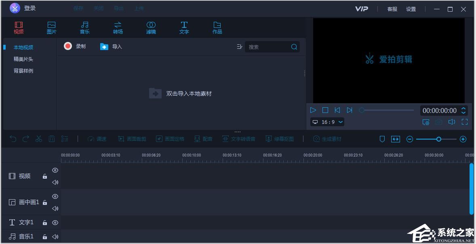Image resolution: width=476 pixels, height=244 pixels.
Task: Stop playback with the square stop icon
Action: [325, 110]
